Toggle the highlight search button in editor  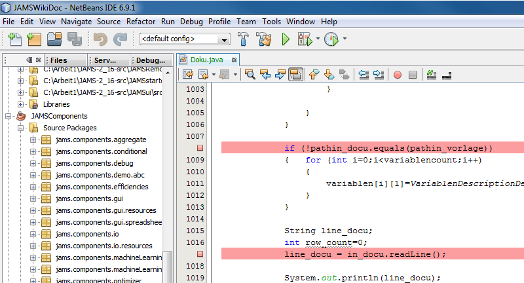tap(295, 75)
